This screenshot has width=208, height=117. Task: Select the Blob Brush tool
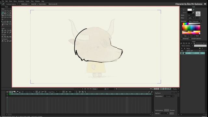[x=5, y=13]
